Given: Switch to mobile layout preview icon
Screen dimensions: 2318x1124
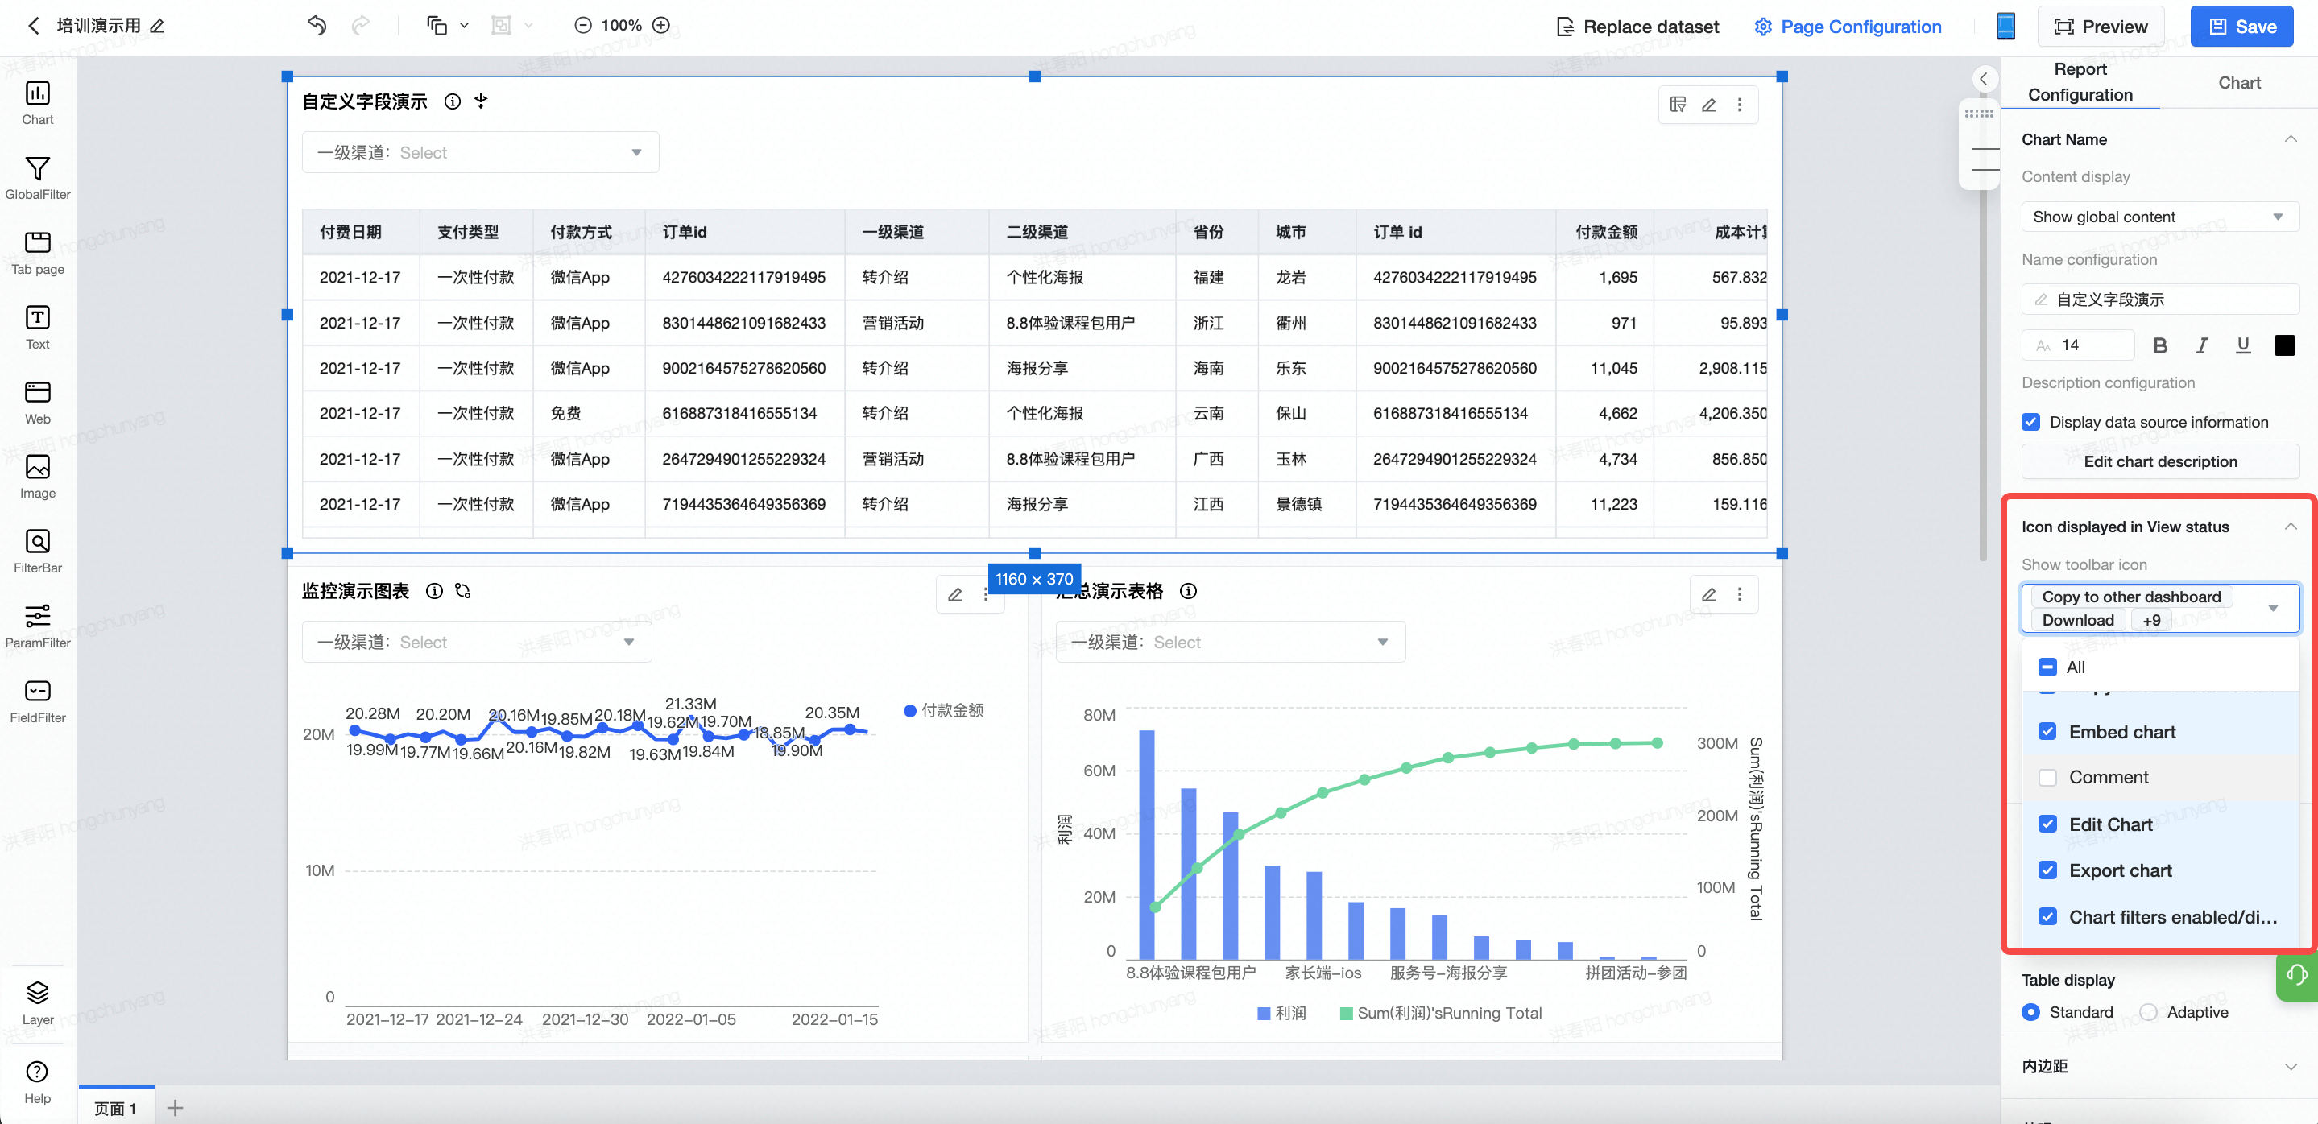Looking at the screenshot, I should pos(2005,26).
